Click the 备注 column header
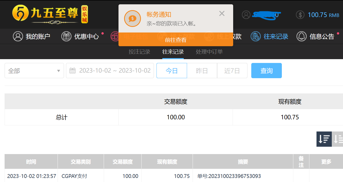Viewport: 343px width, 182px height. click(x=301, y=162)
